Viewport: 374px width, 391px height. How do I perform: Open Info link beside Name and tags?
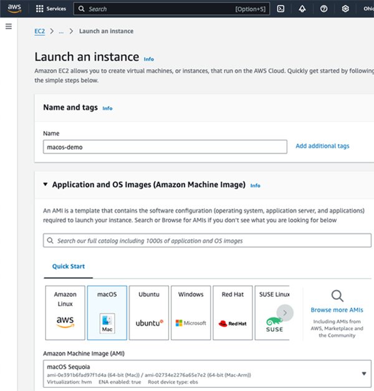(107, 109)
